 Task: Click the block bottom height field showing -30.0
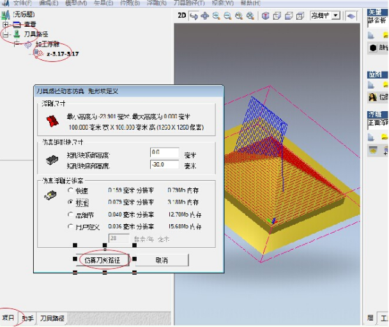pyautogui.click(x=165, y=165)
